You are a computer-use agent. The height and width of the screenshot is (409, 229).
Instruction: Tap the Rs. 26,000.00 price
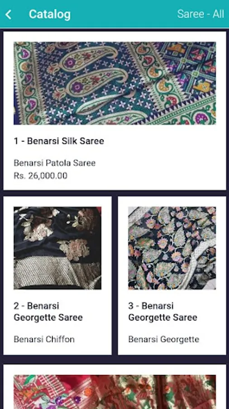pyautogui.click(x=40, y=175)
